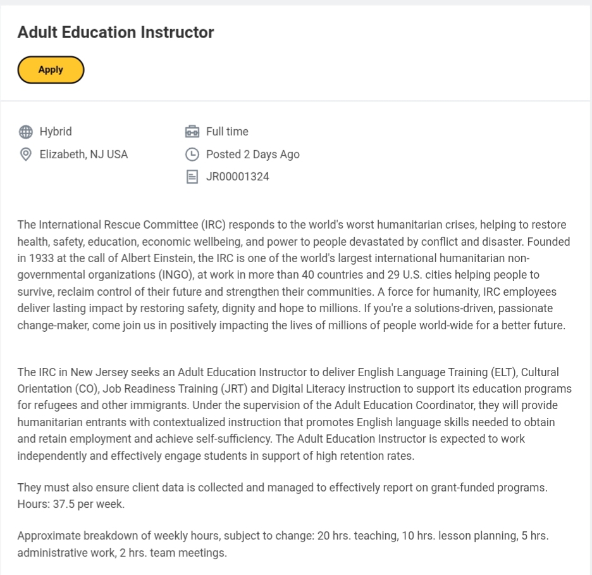Select the Adult Education Instructor heading
Screen dimensions: 592x575
(116, 32)
